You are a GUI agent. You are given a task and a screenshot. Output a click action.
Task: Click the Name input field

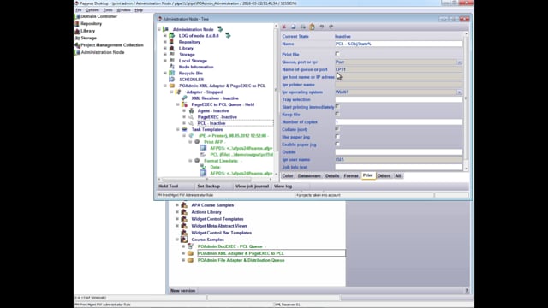click(398, 44)
